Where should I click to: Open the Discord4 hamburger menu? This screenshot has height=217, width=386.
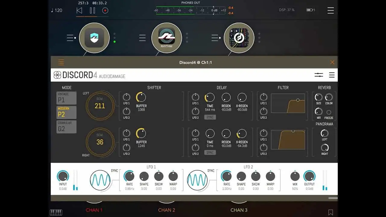[x=332, y=74]
